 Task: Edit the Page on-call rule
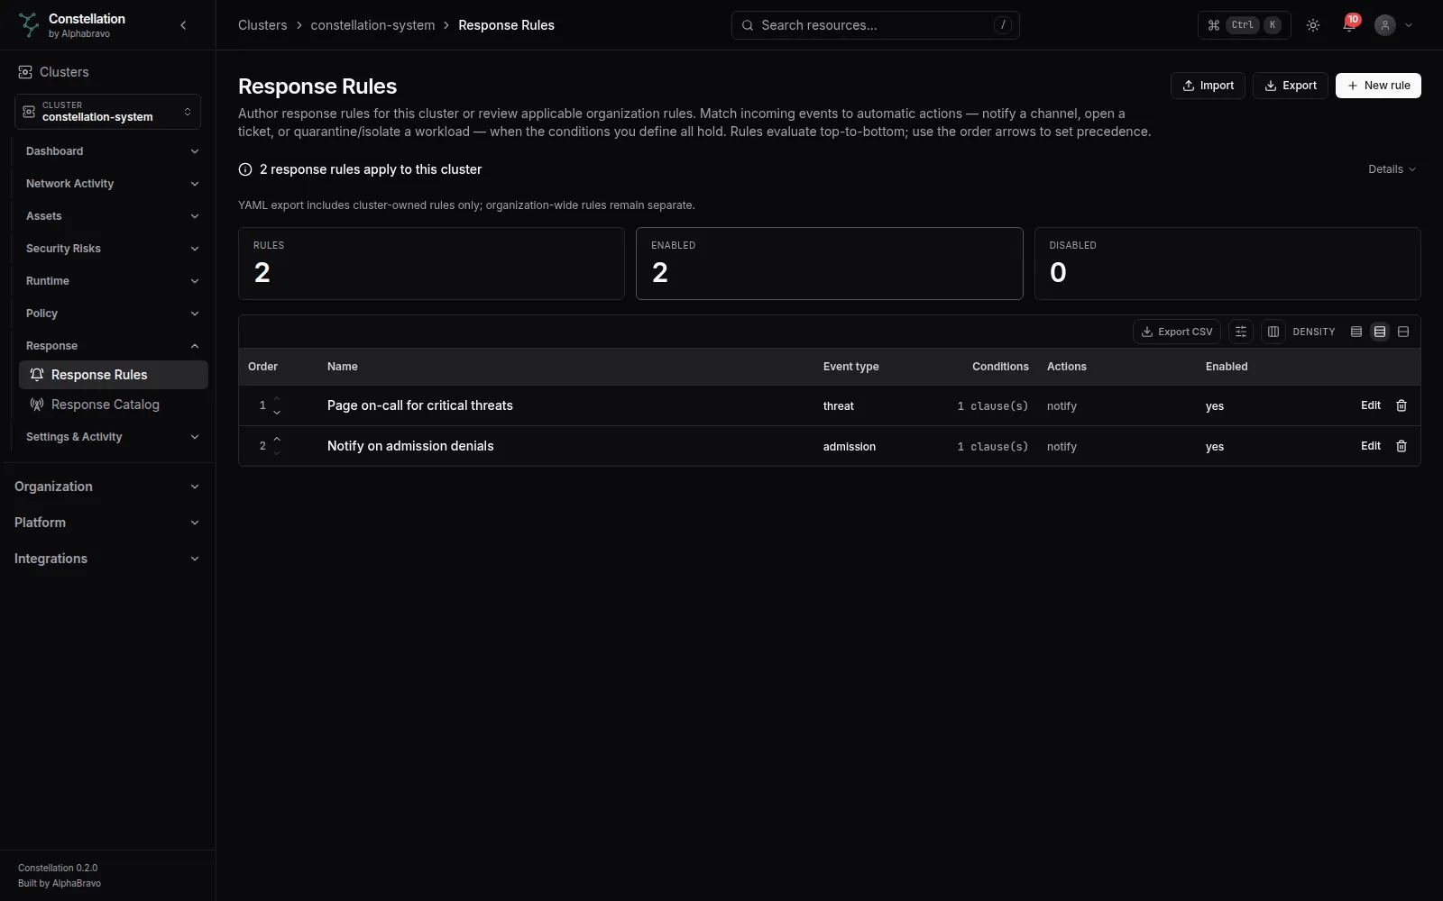pos(1371,405)
